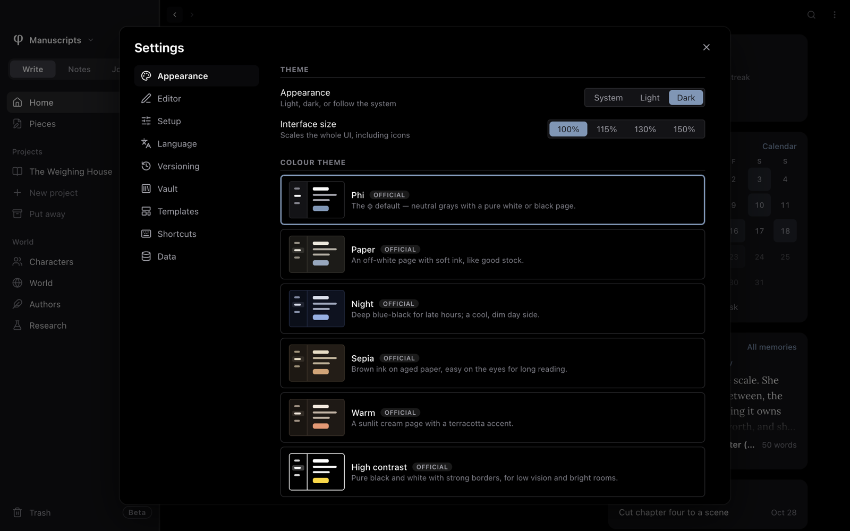Open the All memories link
This screenshot has height=531, width=850.
(772, 347)
